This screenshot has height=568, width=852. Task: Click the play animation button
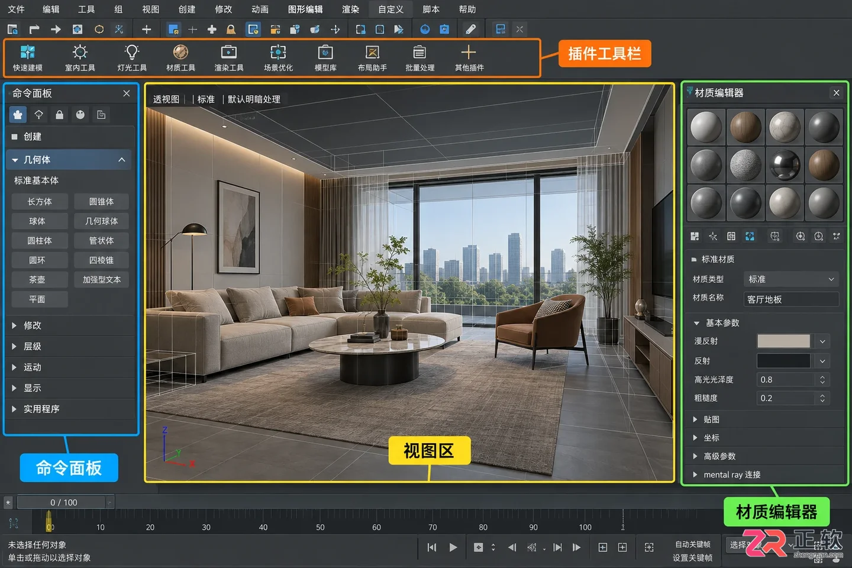[453, 547]
